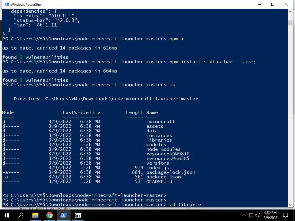
Task: Click the Length column header
Action: coord(135,113)
